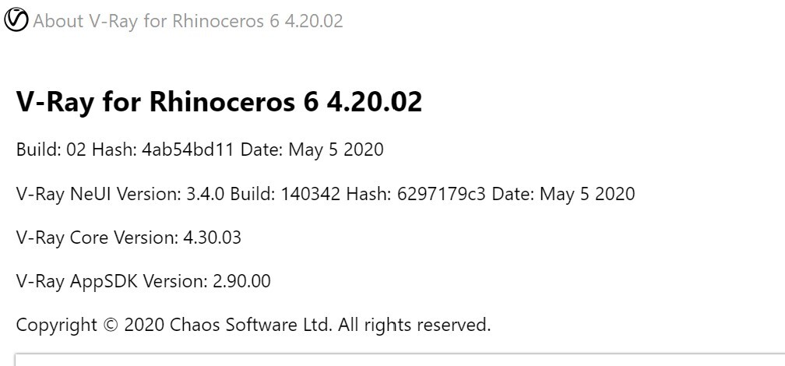Click the About V-Ray window title text

click(x=188, y=21)
